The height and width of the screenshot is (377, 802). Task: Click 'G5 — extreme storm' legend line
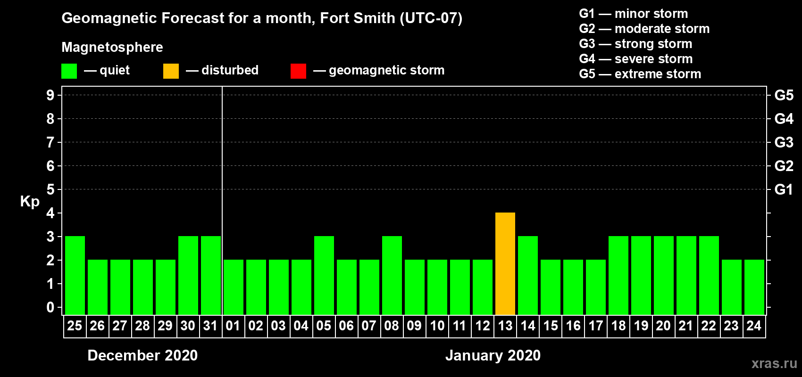tap(640, 74)
